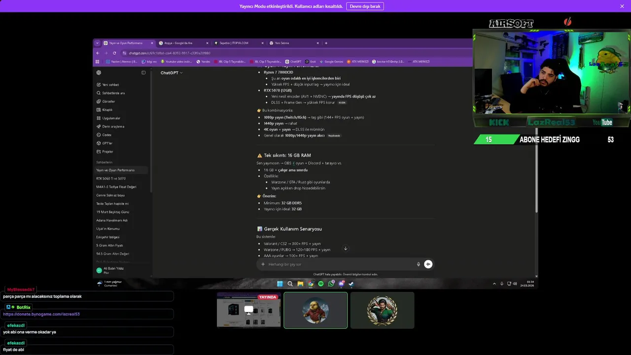Open the Grok bookmark
631x355 pixels.
pyautogui.click(x=311, y=62)
